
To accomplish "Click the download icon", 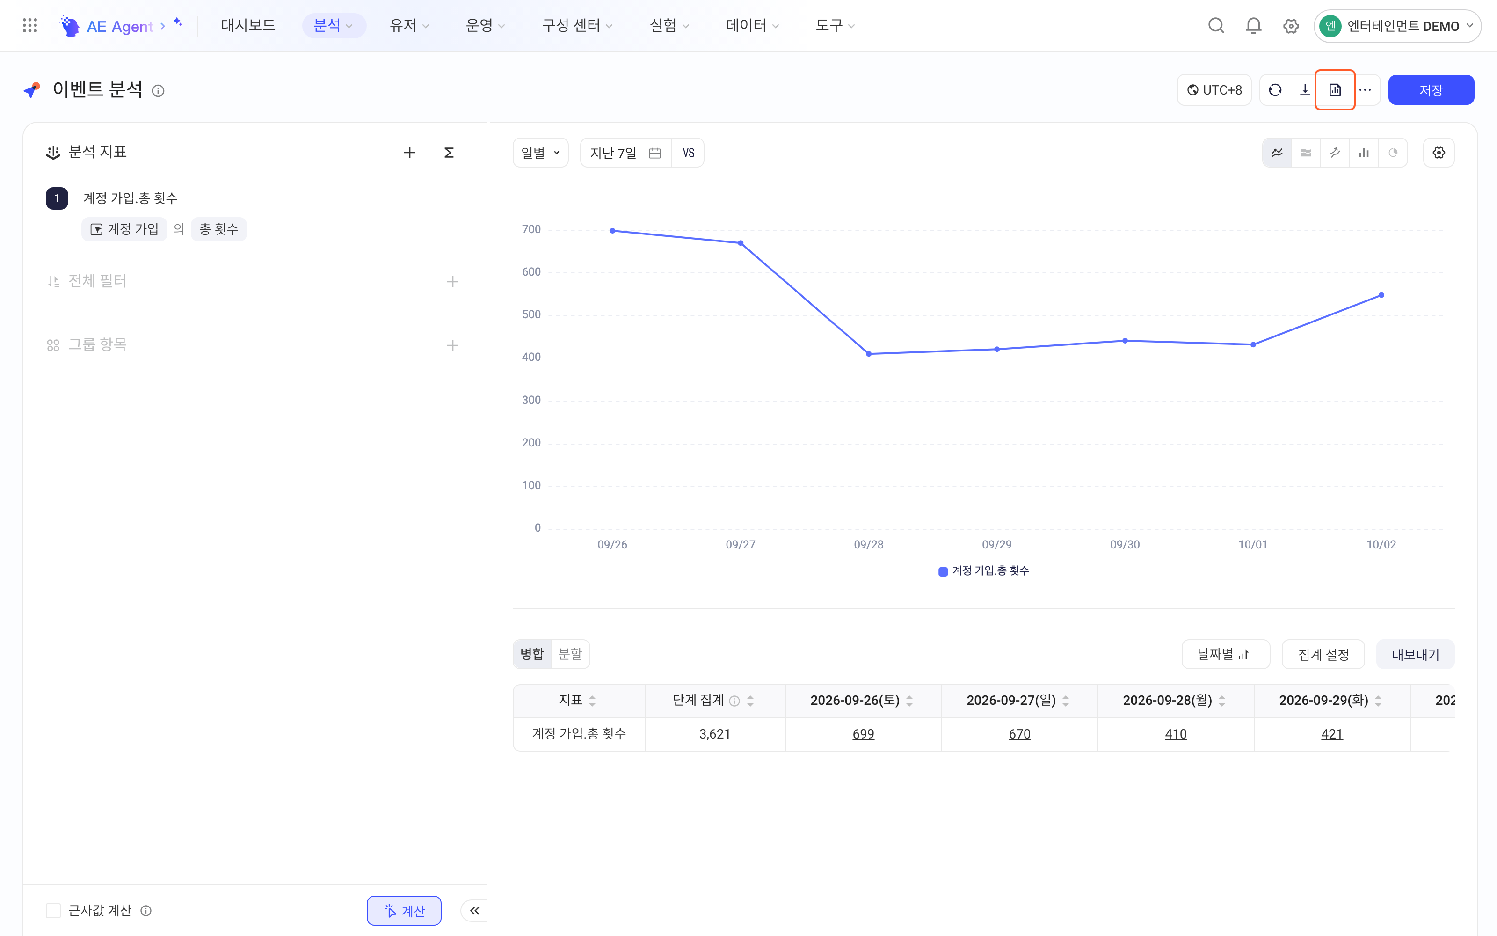I will (1305, 90).
